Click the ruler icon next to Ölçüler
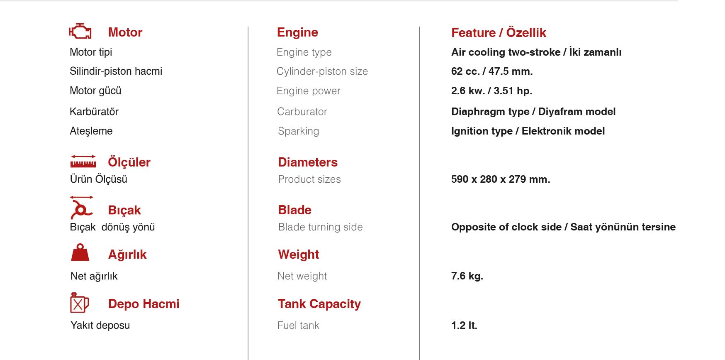This screenshot has width=725, height=360. (x=83, y=162)
